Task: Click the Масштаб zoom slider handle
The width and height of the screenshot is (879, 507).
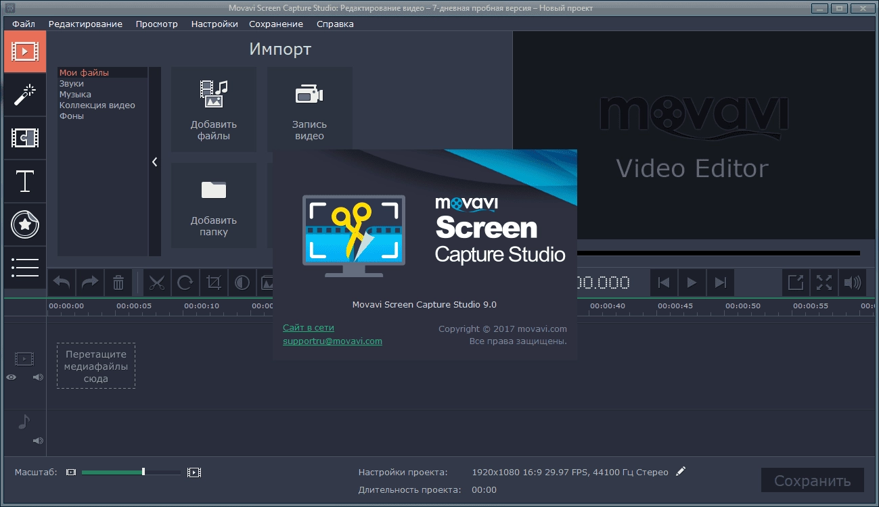Action: tap(143, 472)
